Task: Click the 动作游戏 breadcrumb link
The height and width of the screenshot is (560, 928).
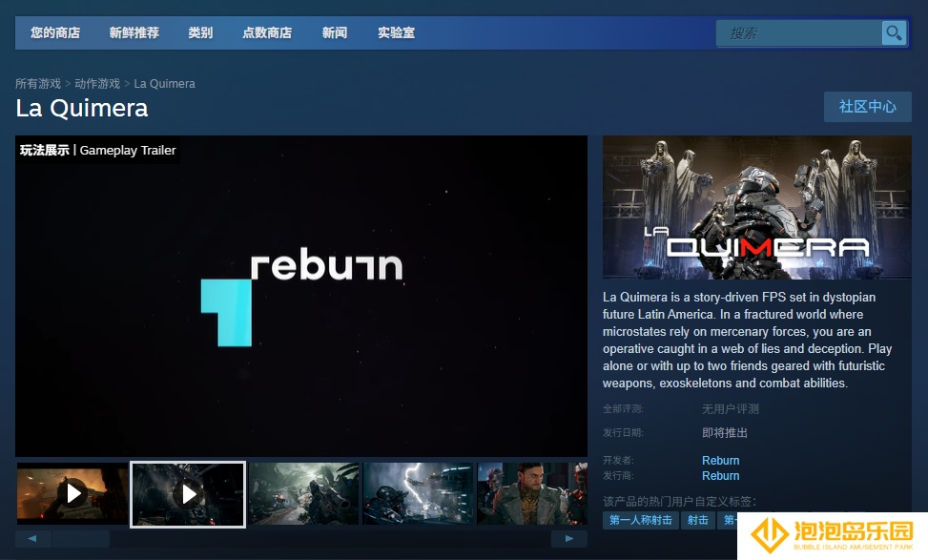Action: pos(97,83)
